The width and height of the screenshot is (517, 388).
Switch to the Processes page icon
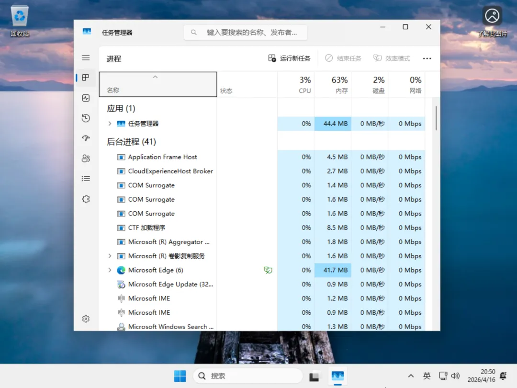[86, 78]
